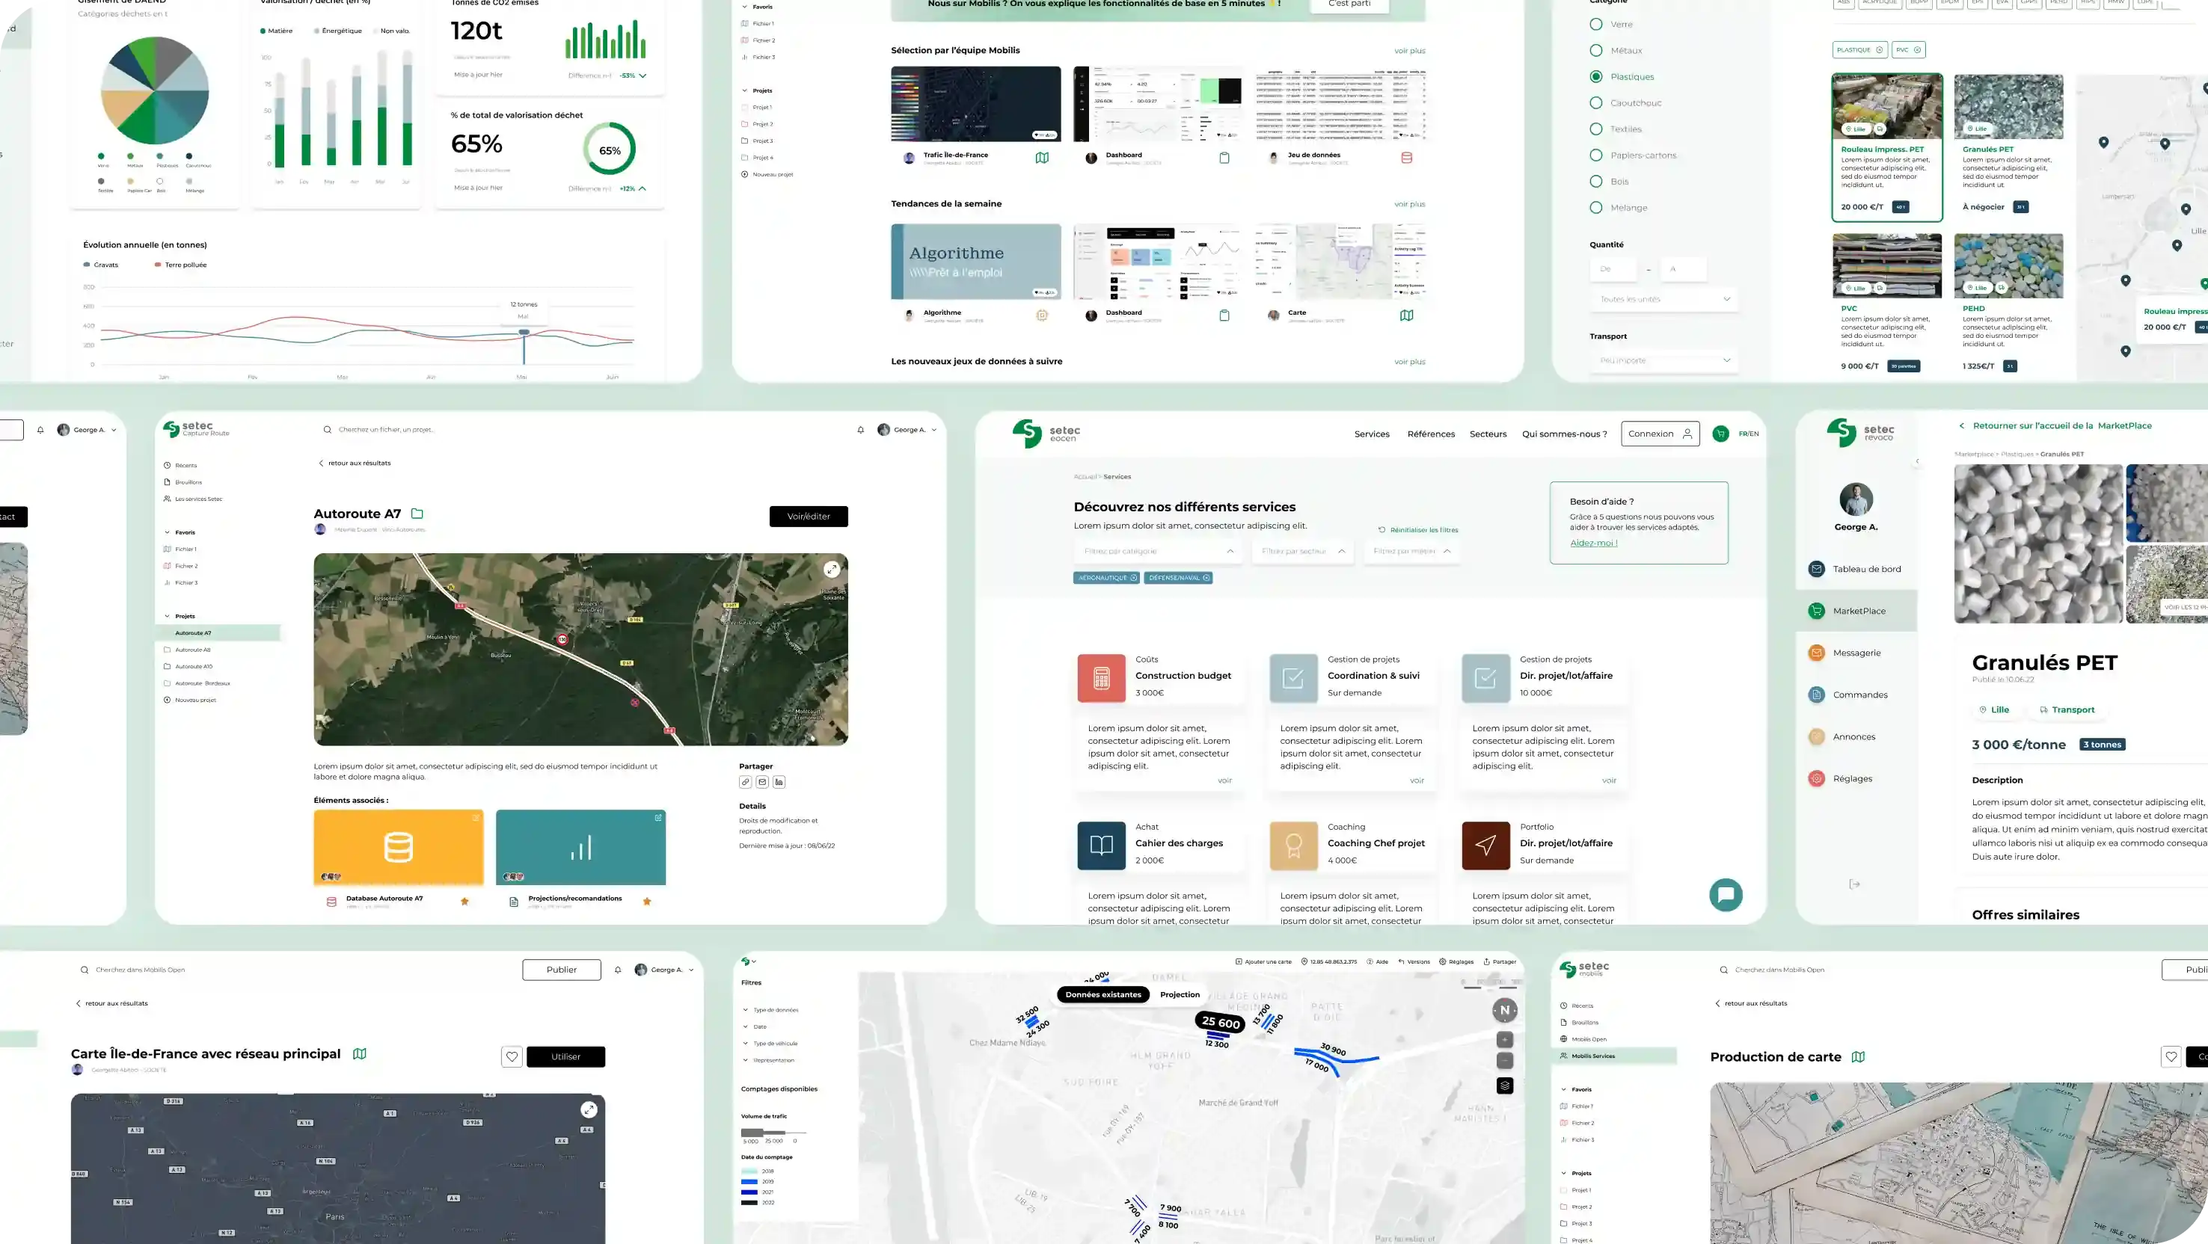Switch to the Projection tab
Image resolution: width=2208 pixels, height=1244 pixels.
tap(1180, 995)
